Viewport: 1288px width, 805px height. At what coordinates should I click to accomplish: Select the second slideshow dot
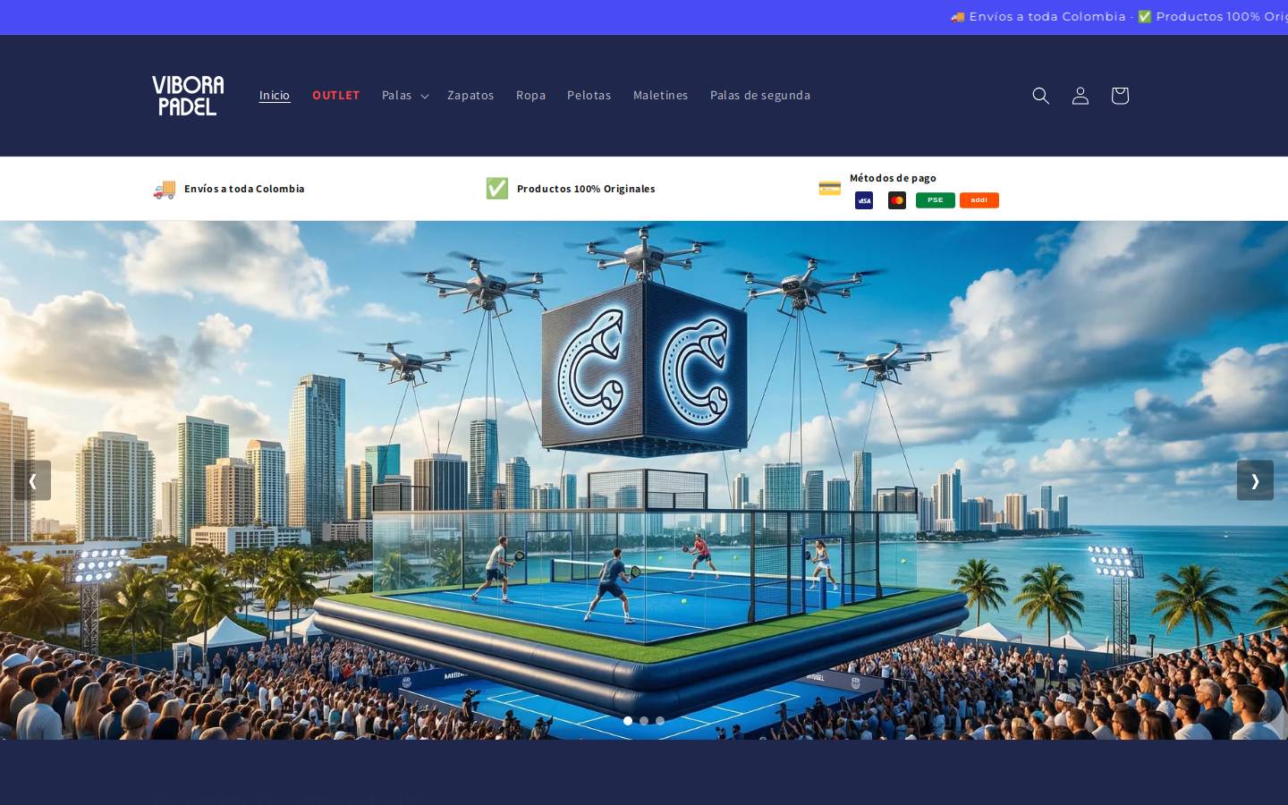(x=644, y=721)
